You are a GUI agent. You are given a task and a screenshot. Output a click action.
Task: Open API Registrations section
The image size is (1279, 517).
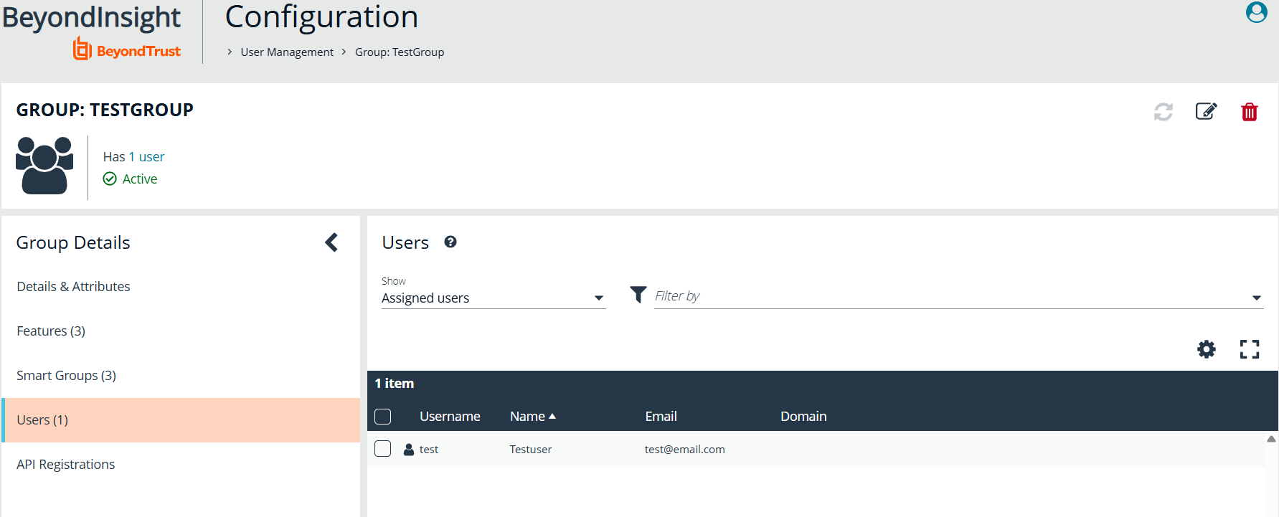pyautogui.click(x=65, y=465)
